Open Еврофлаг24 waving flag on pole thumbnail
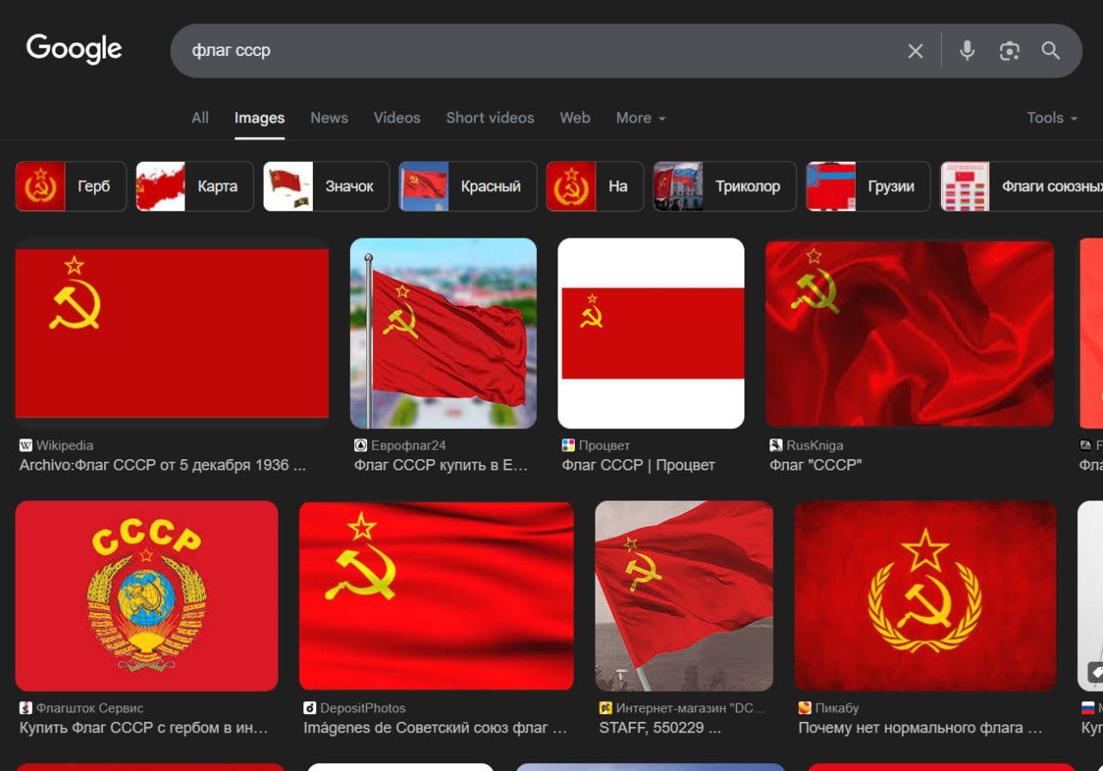 click(x=443, y=333)
